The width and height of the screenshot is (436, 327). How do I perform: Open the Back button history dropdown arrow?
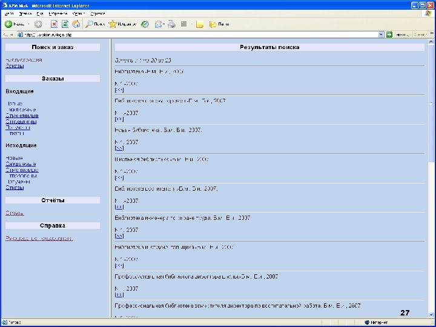click(x=28, y=24)
